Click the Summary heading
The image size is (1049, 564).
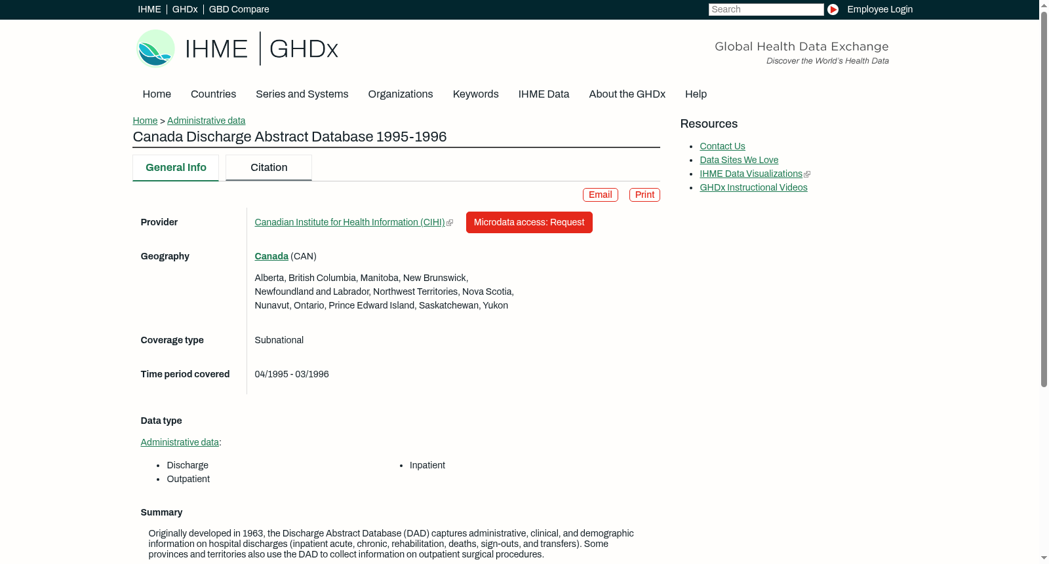click(161, 513)
